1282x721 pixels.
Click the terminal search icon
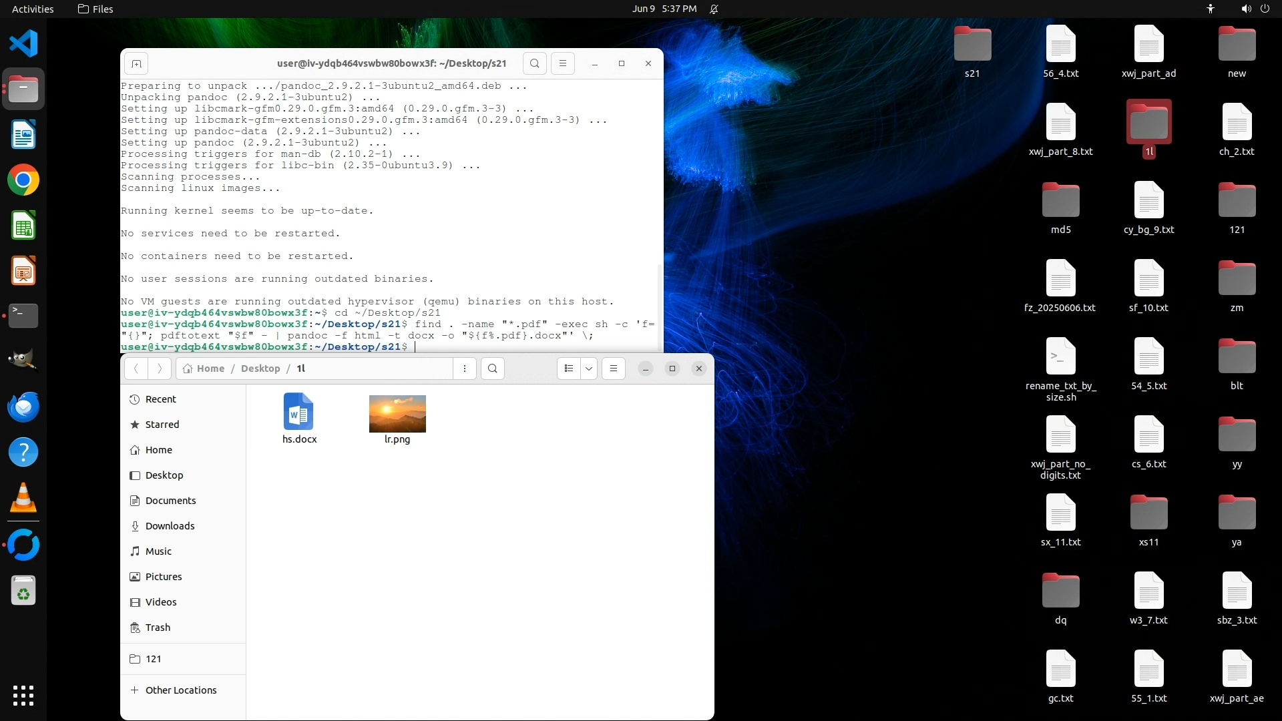point(534,63)
